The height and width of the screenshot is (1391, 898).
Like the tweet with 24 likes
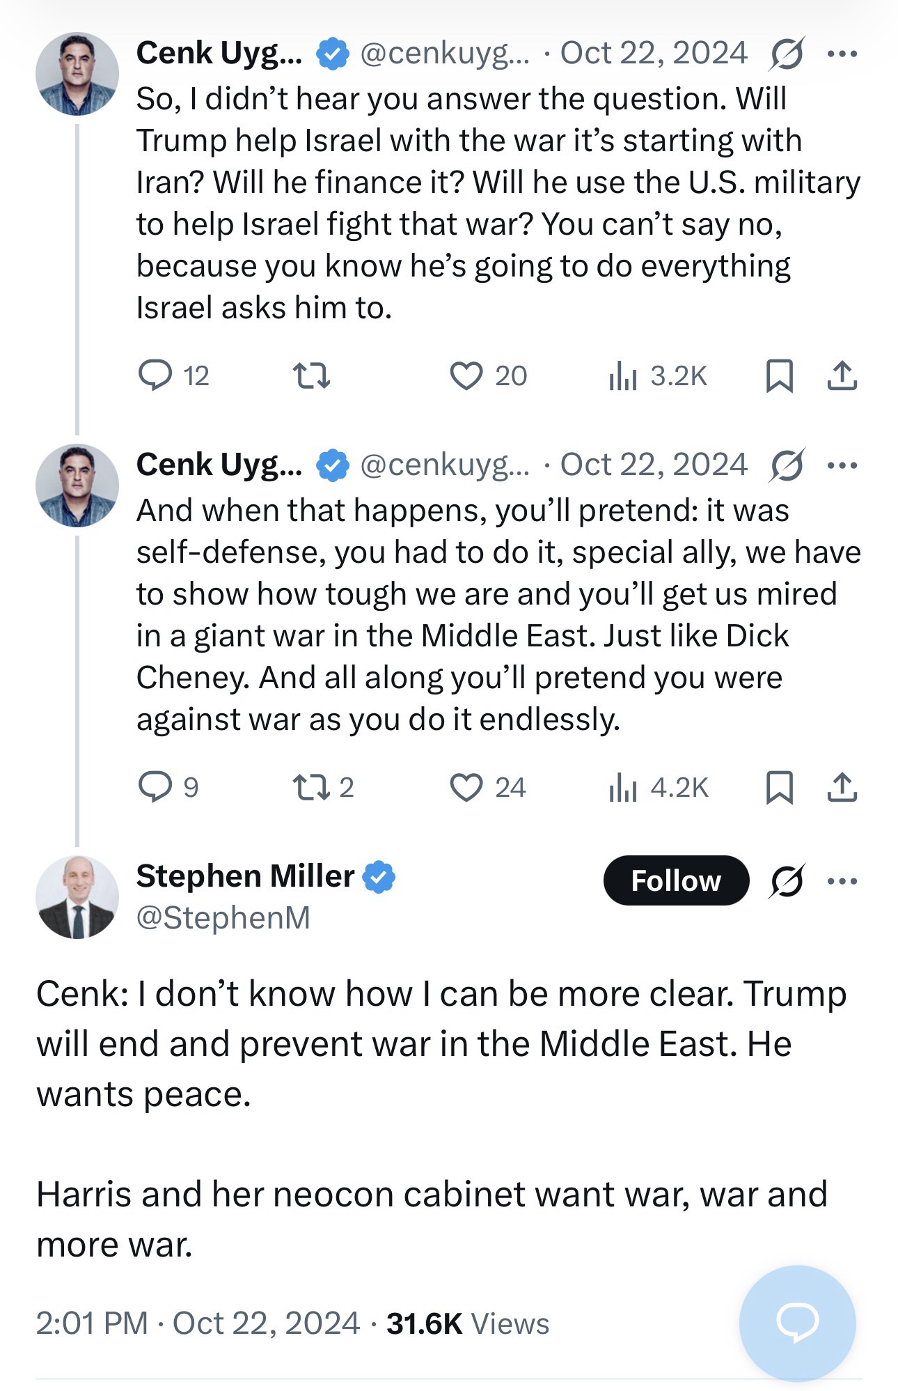click(466, 787)
